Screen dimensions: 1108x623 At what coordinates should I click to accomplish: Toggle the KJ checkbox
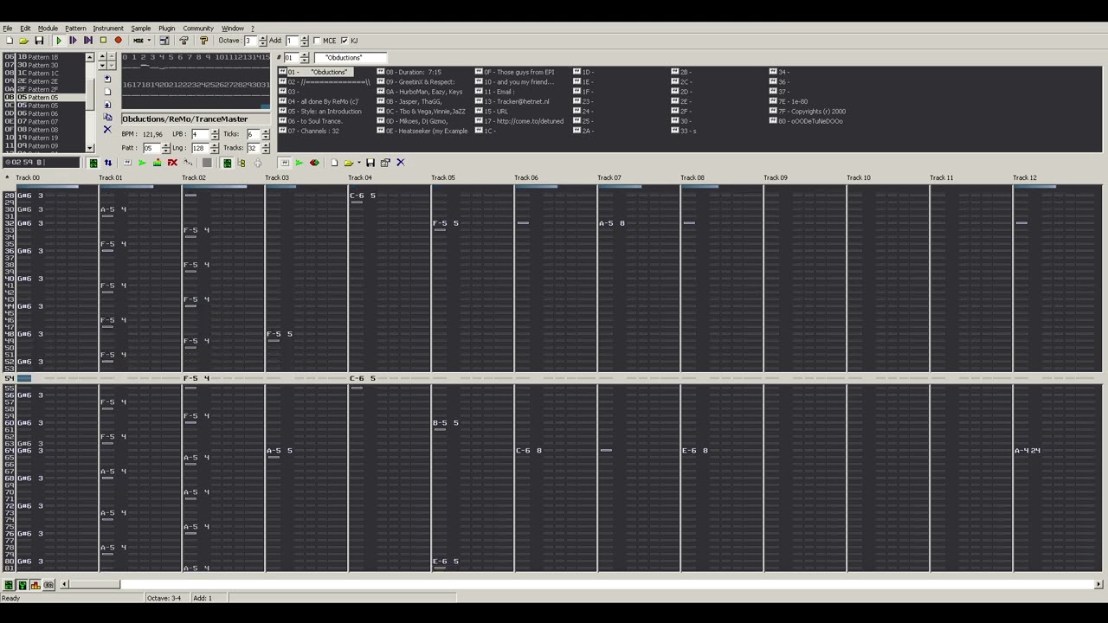(345, 41)
